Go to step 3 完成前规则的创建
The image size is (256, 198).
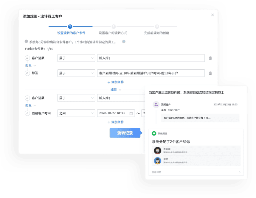(x=157, y=27)
